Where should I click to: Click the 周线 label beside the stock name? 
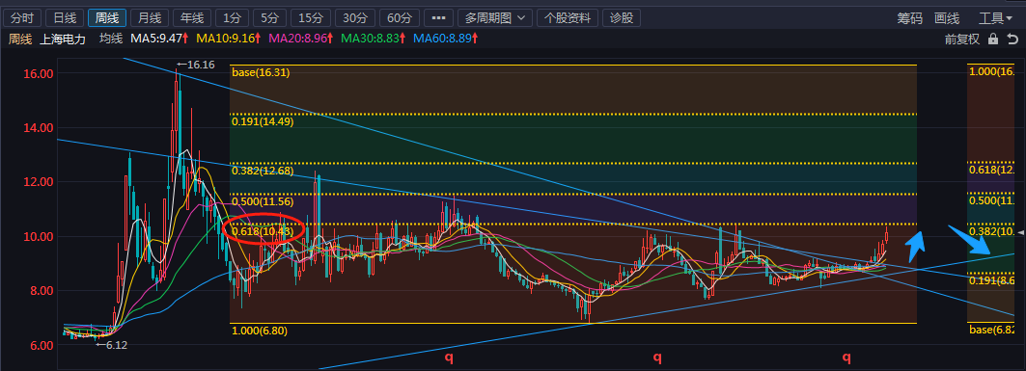[19, 39]
